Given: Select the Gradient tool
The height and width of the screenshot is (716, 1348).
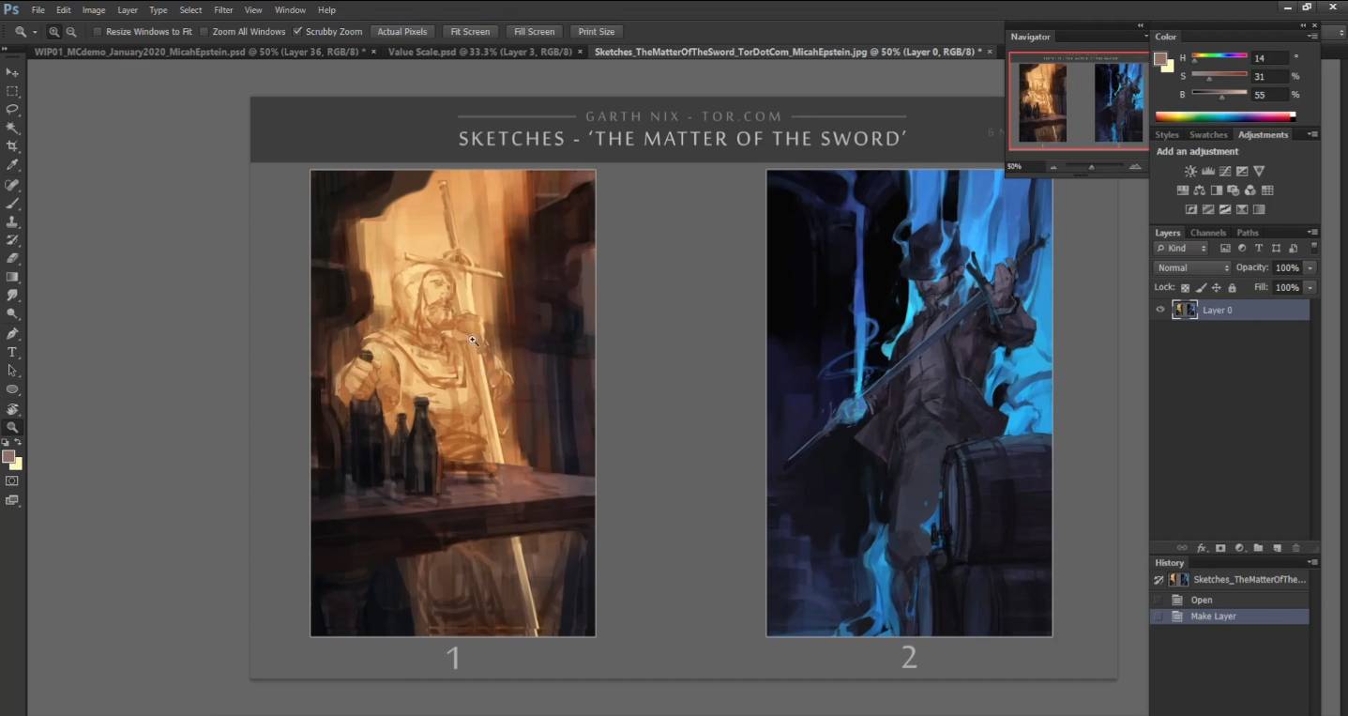Looking at the screenshot, I should tap(12, 277).
